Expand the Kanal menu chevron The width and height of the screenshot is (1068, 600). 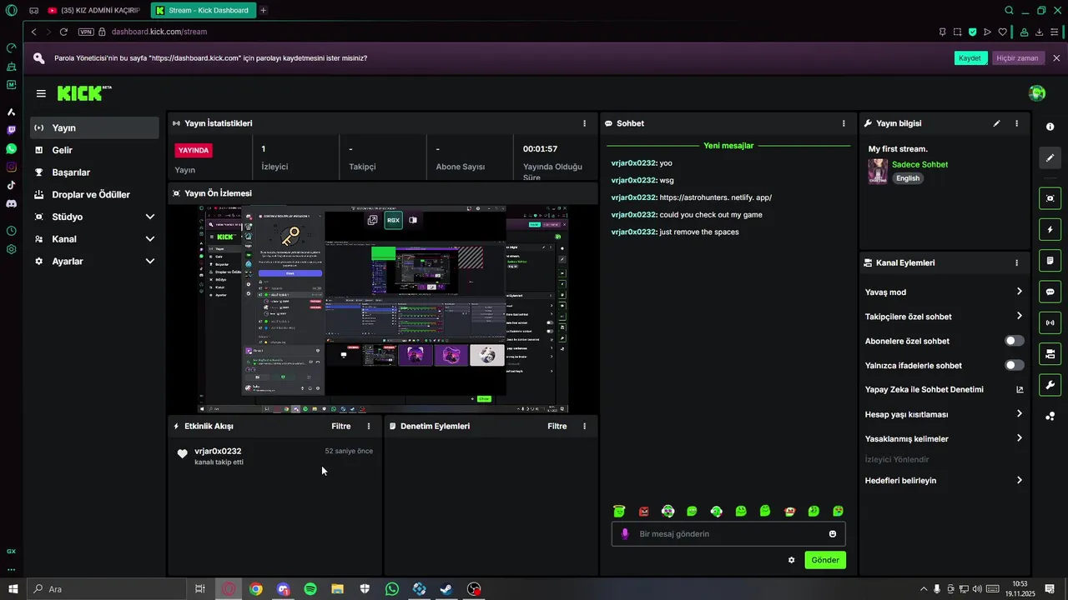pos(150,239)
